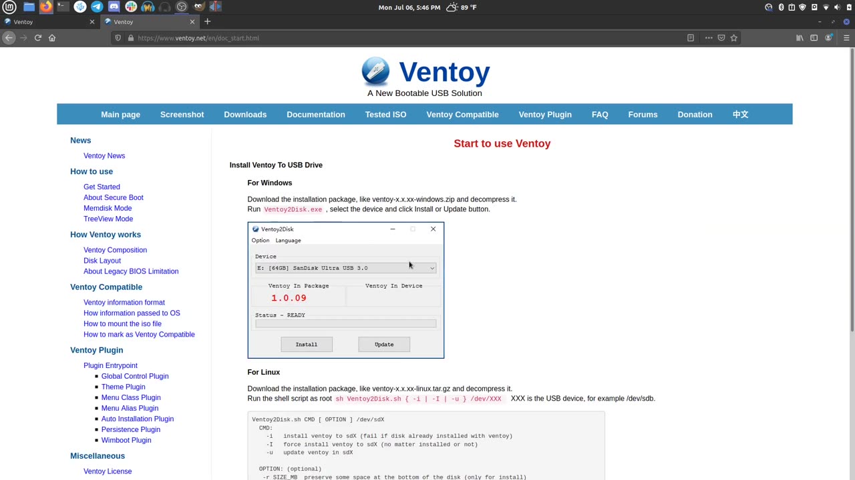Open the GIMP icon in the panel
The width and height of the screenshot is (855, 480).
point(198,7)
